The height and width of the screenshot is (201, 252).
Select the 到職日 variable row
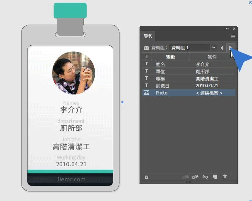point(189,86)
